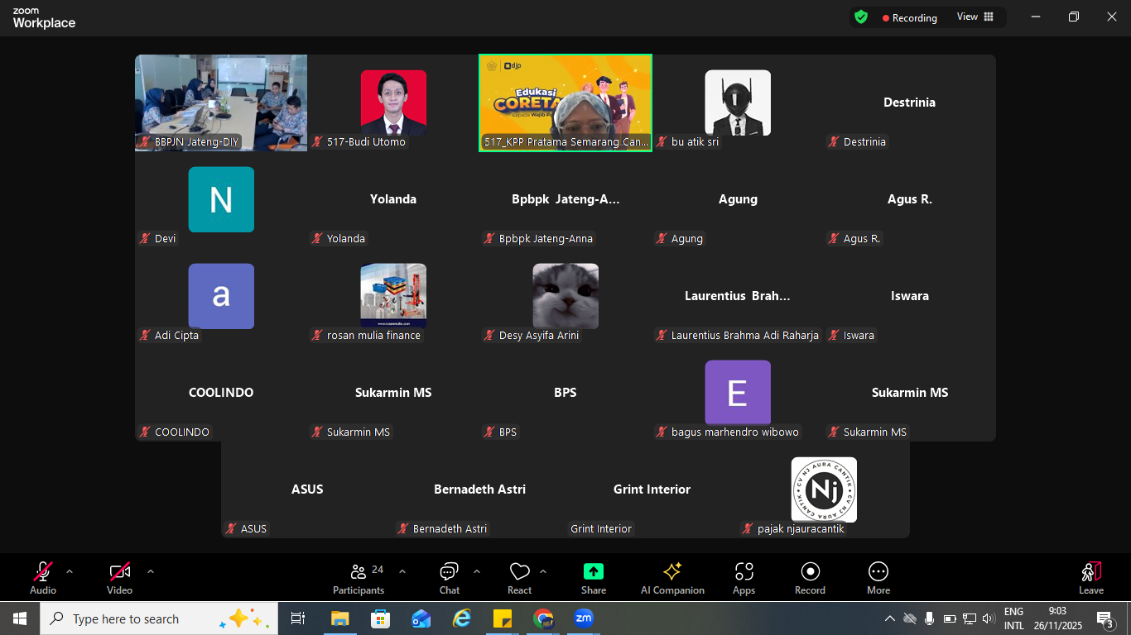Viewport: 1131px width, 635px height.
Task: Open the AI Companion sparkle icon
Action: click(x=672, y=572)
